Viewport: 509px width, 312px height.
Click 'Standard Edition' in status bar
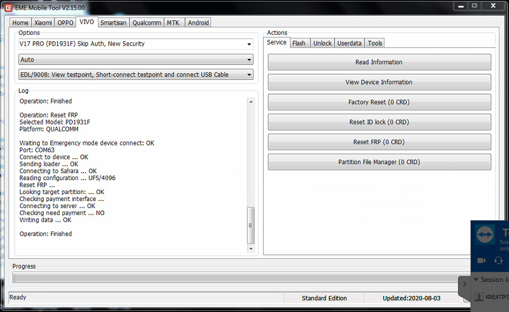click(324, 298)
